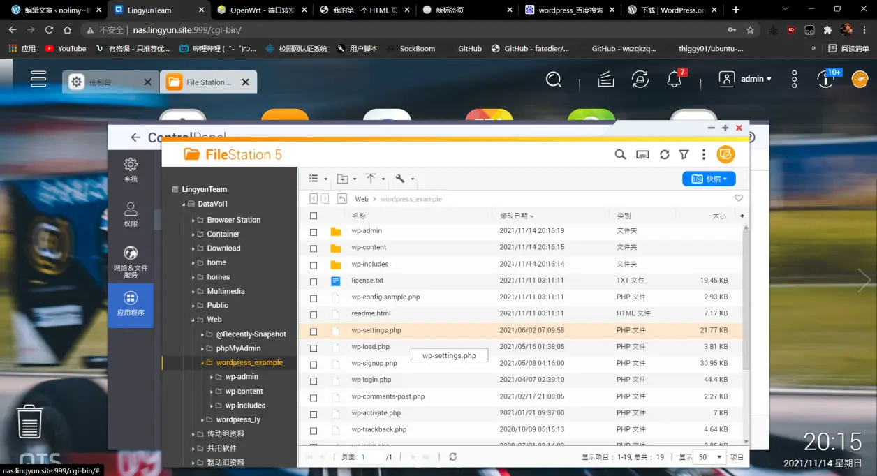Screen dimensions: 877x476
Task: Expand the Multimedia folder arrow in the tree
Action: [x=193, y=291]
